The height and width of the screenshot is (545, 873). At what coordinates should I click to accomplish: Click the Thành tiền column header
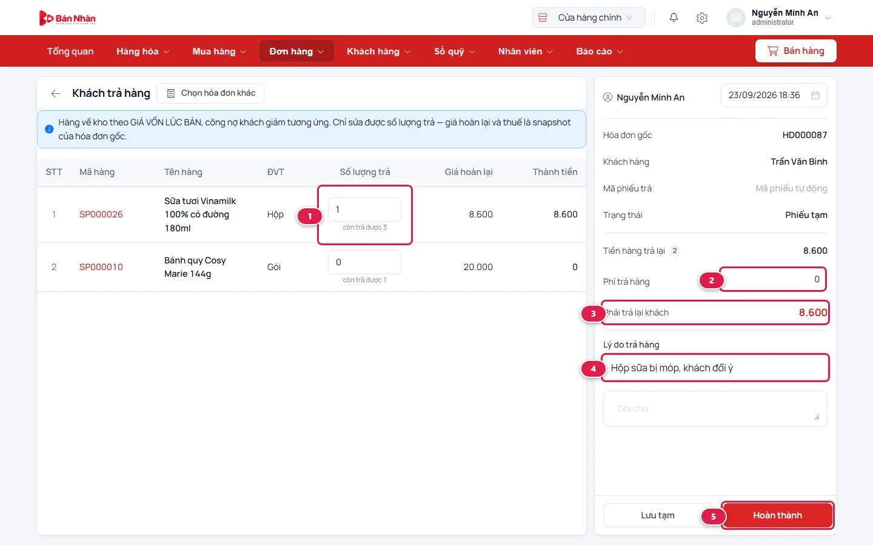tap(555, 172)
